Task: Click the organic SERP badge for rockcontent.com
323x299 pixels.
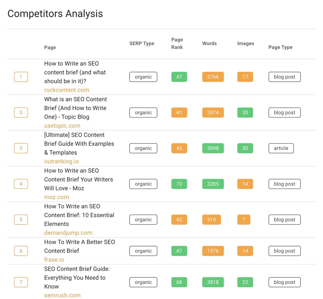Action: (143, 77)
